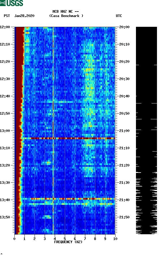
Task: Click the yellow energy patch at 3.3 Hz near 13:50
Action: 47,217
